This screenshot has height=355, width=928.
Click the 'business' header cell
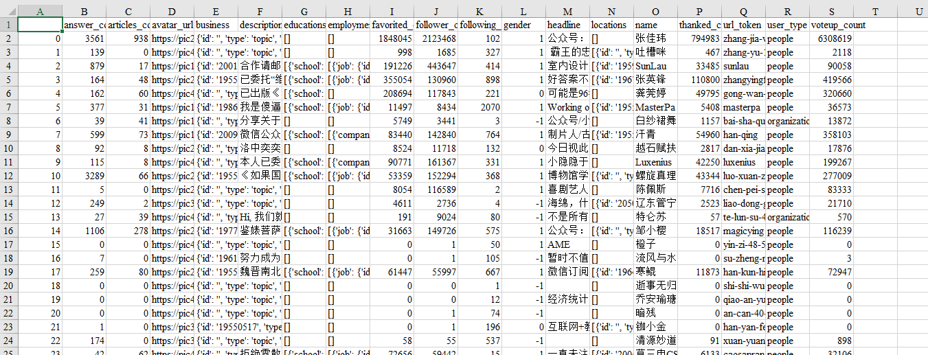pos(216,25)
